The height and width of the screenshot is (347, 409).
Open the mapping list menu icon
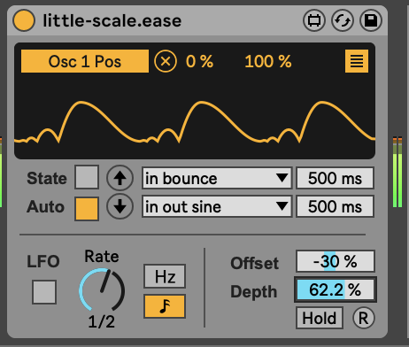[357, 61]
